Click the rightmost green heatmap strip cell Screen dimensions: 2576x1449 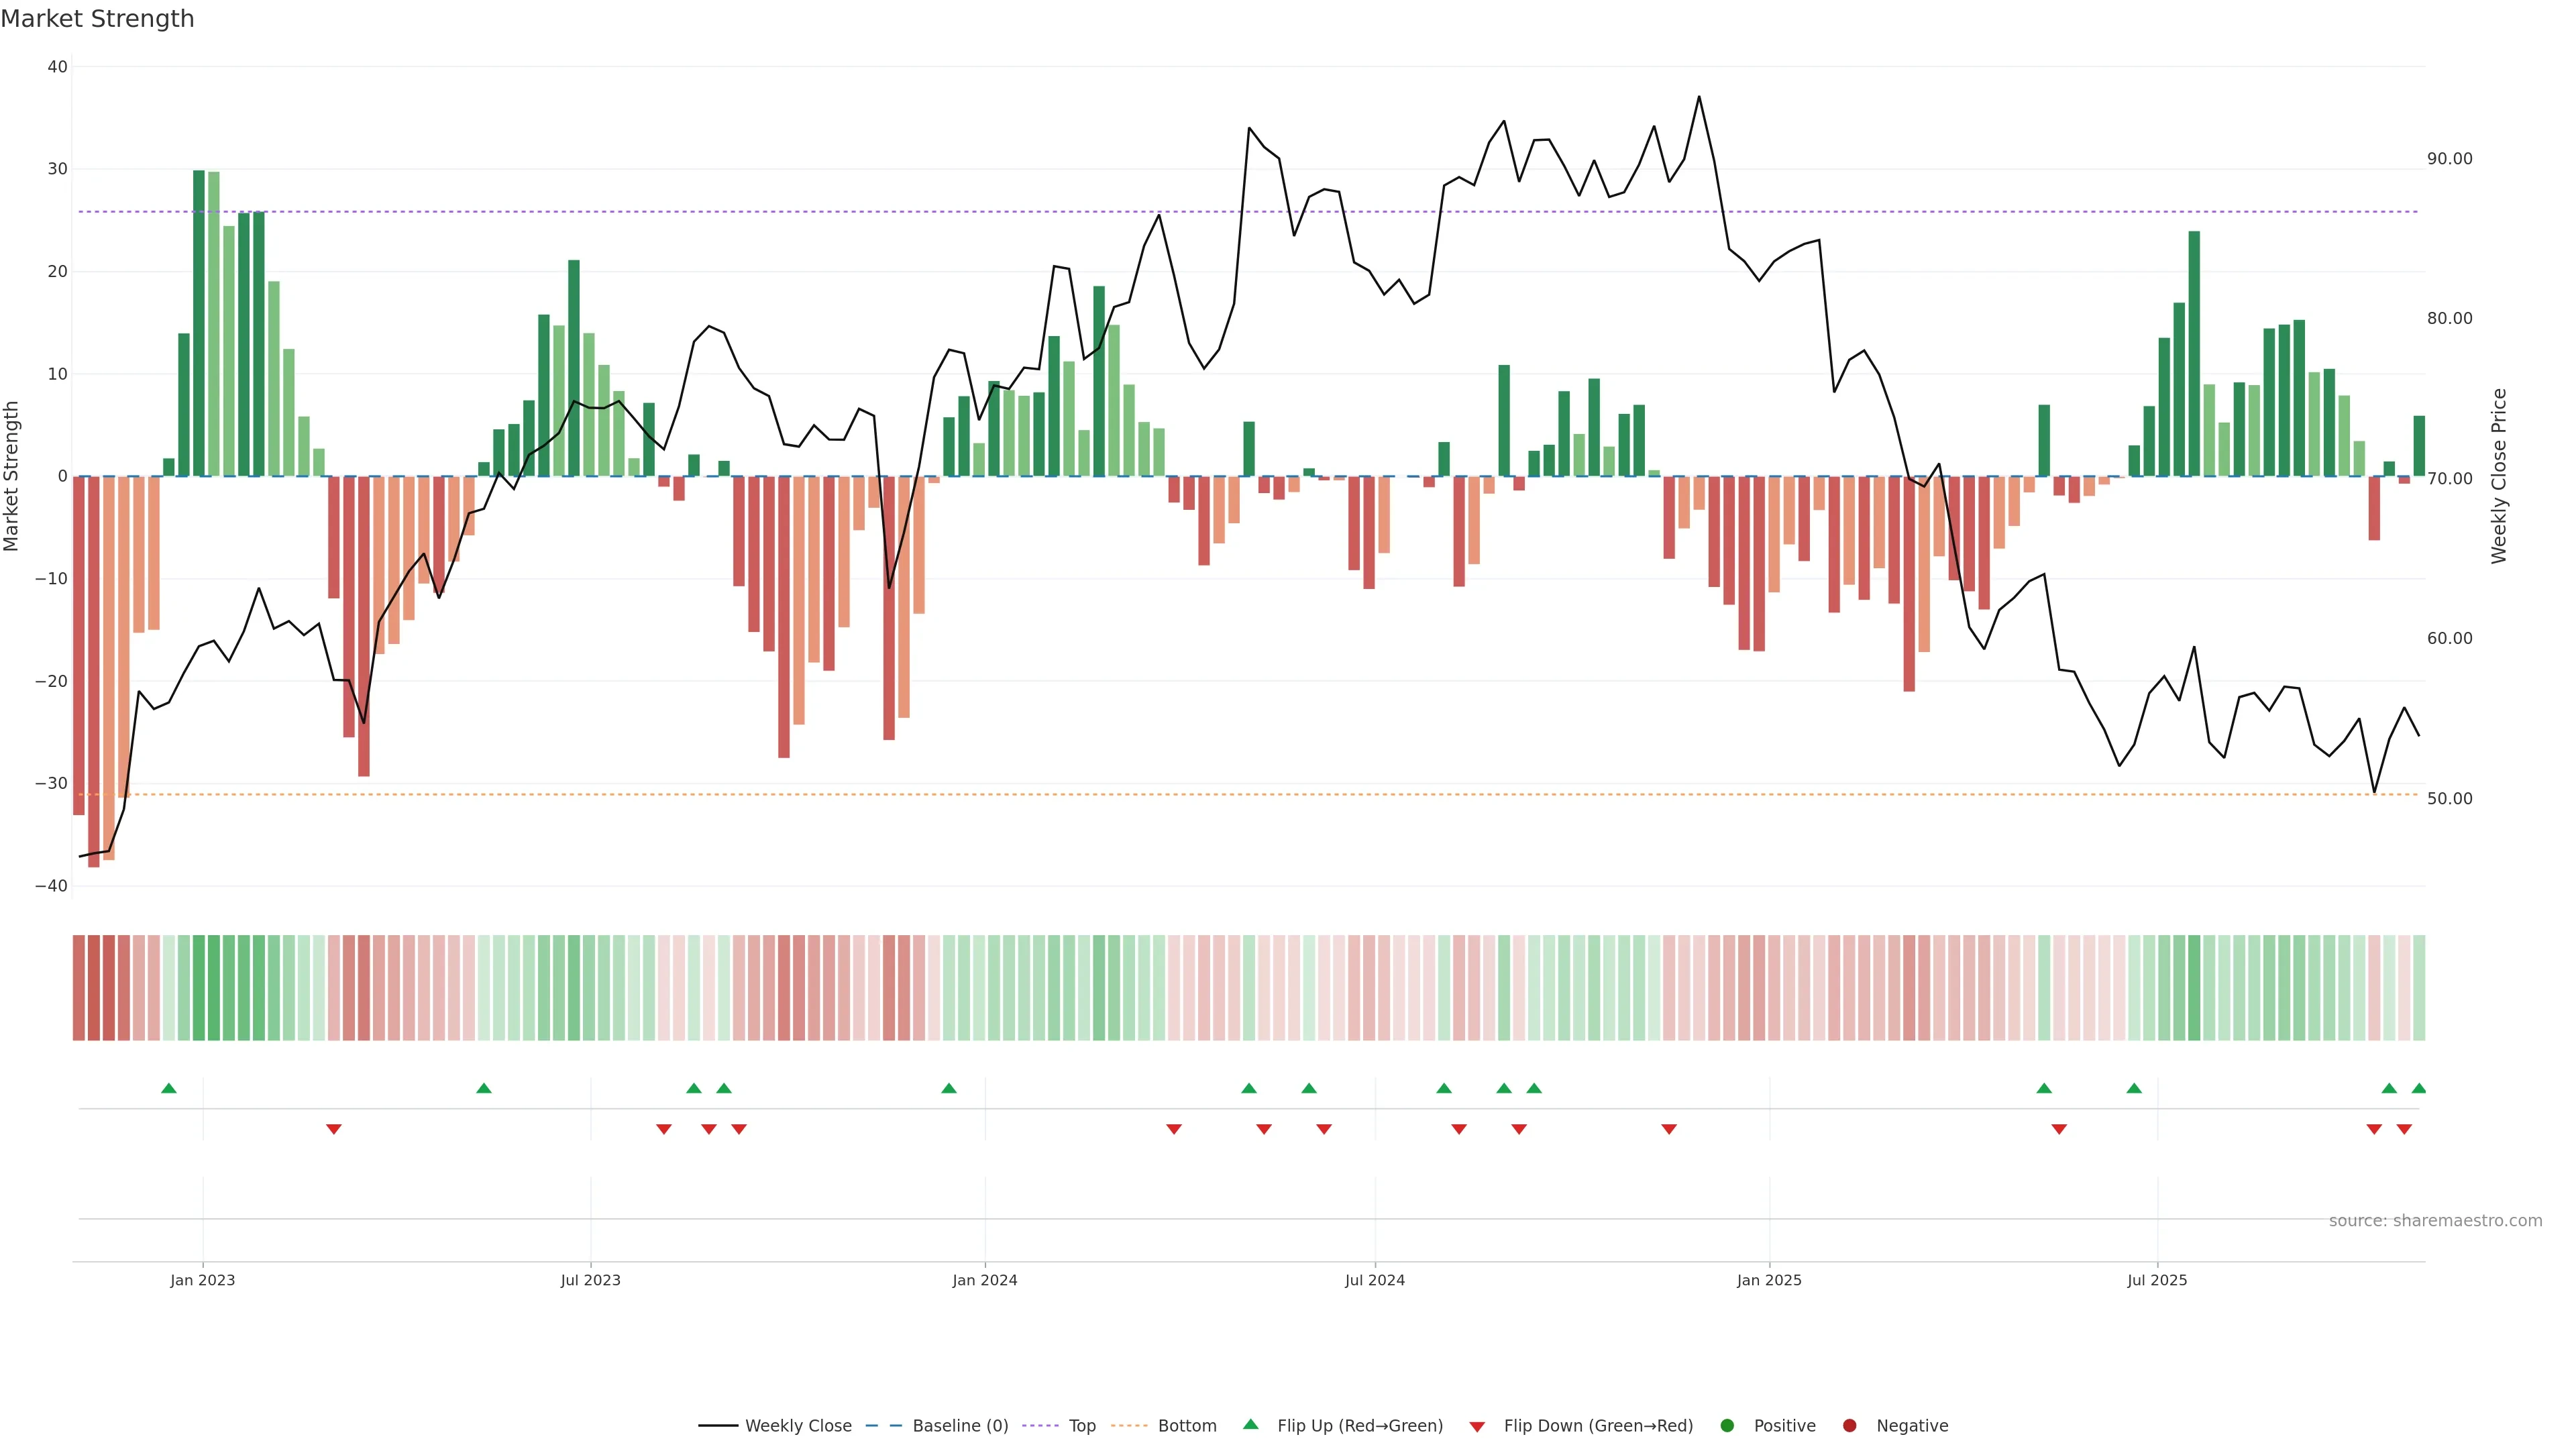tap(2419, 988)
